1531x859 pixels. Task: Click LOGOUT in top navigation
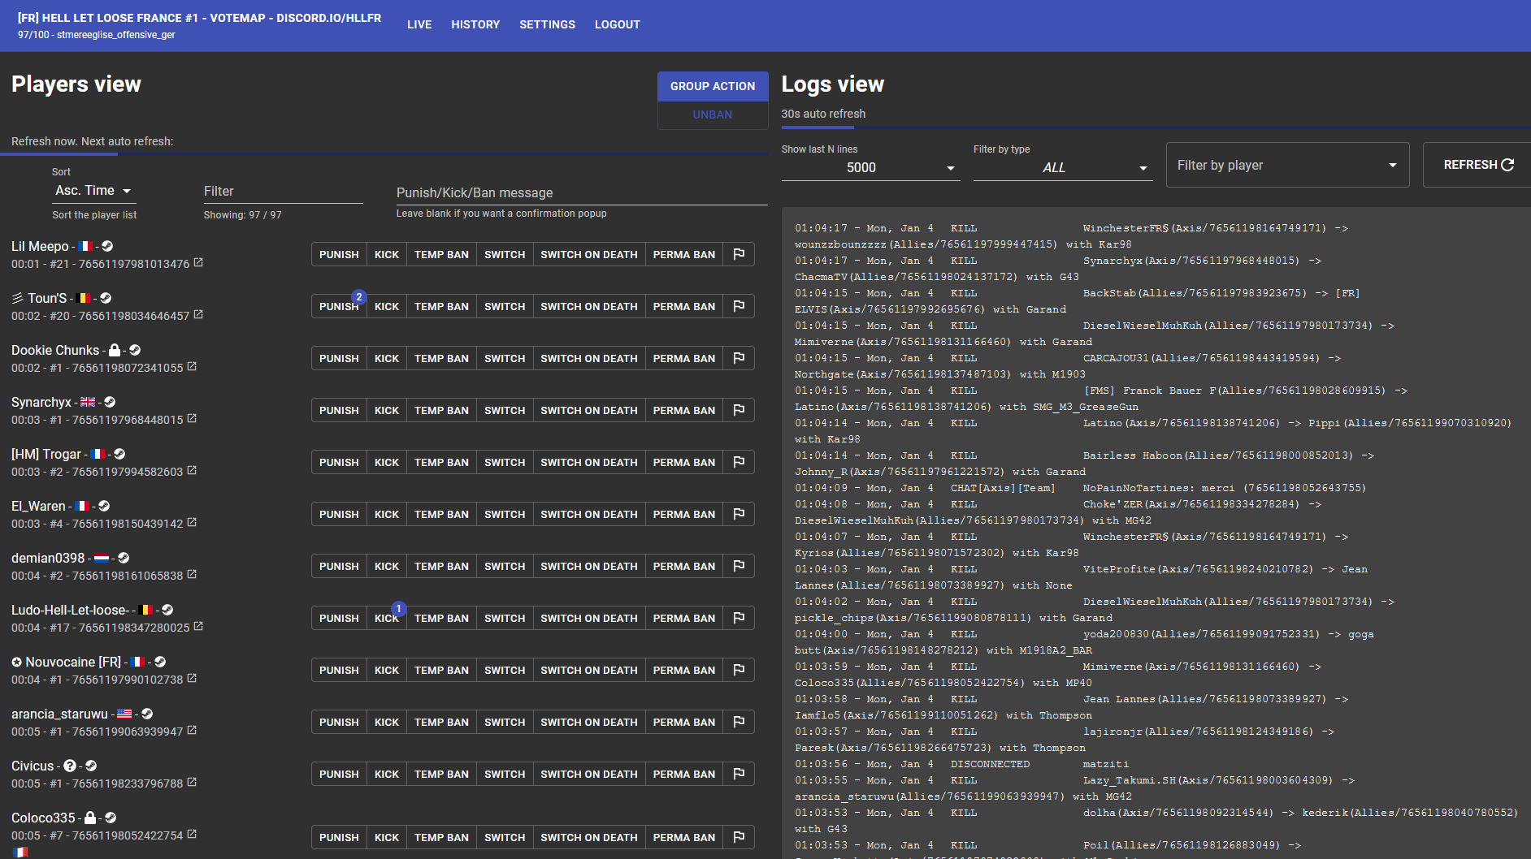click(617, 24)
